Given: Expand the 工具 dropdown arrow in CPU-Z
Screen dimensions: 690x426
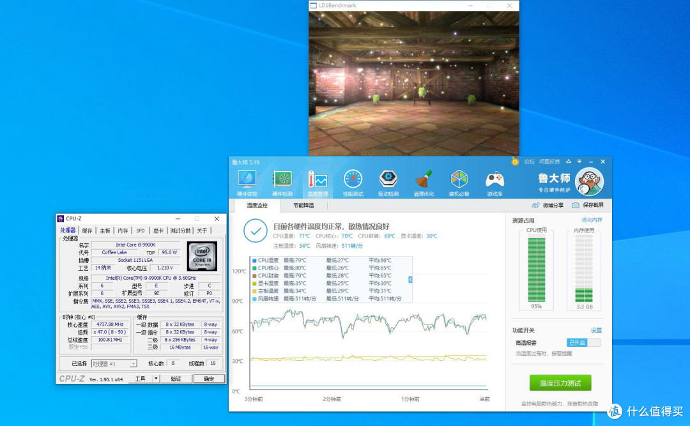Looking at the screenshot, I should click(156, 379).
